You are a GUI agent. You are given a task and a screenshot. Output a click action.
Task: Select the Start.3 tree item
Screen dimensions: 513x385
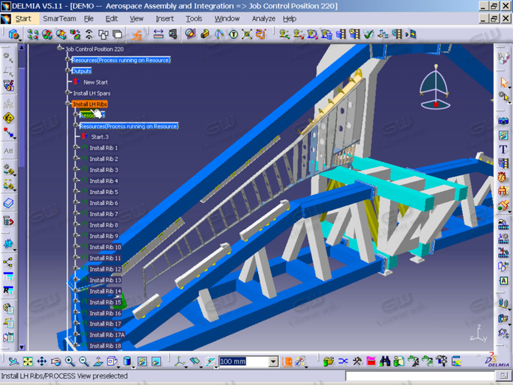click(100, 137)
